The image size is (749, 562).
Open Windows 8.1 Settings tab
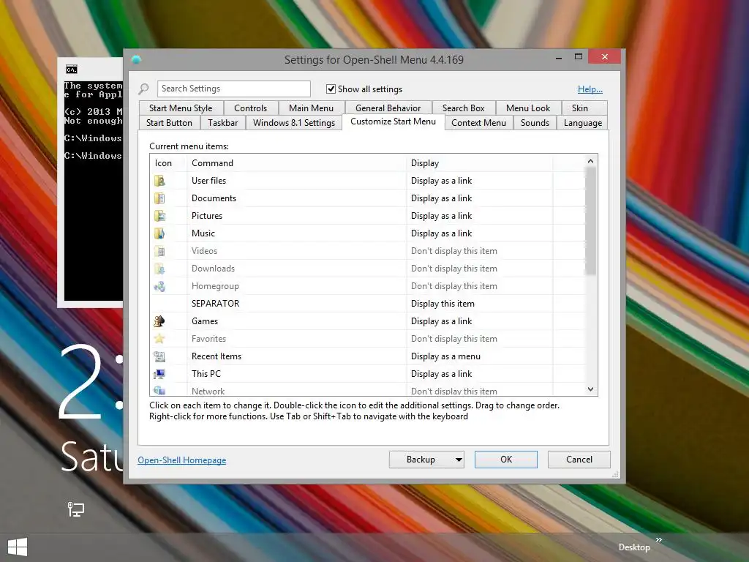[294, 123]
